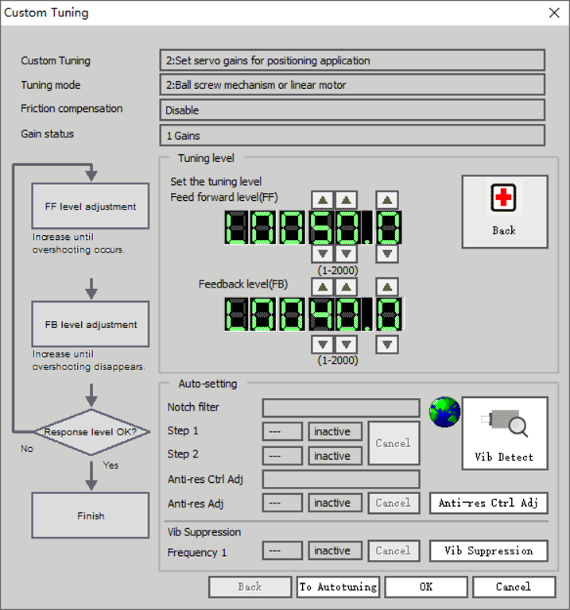The image size is (570, 610).
Task: Click the 'Vib Suppression' section label
Action: pyautogui.click(x=204, y=532)
